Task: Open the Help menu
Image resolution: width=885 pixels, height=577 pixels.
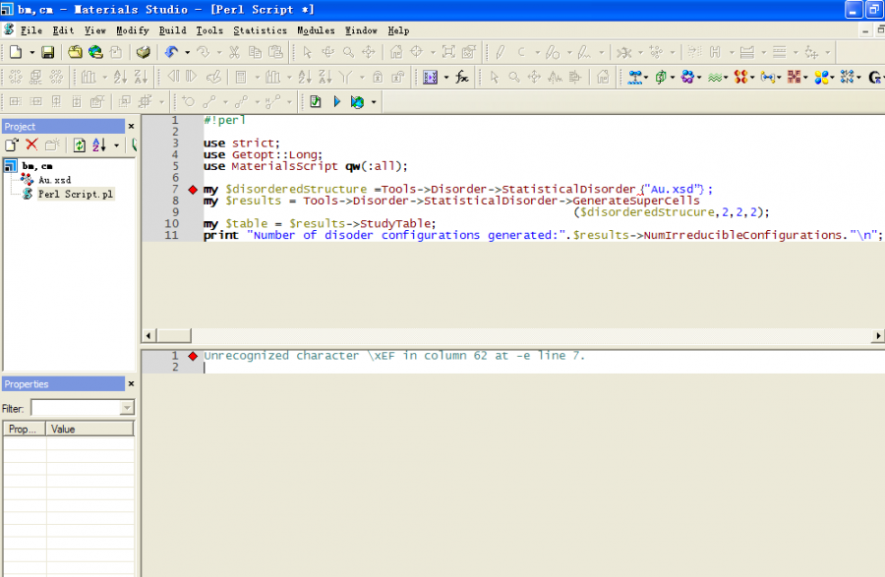Action: (x=398, y=30)
